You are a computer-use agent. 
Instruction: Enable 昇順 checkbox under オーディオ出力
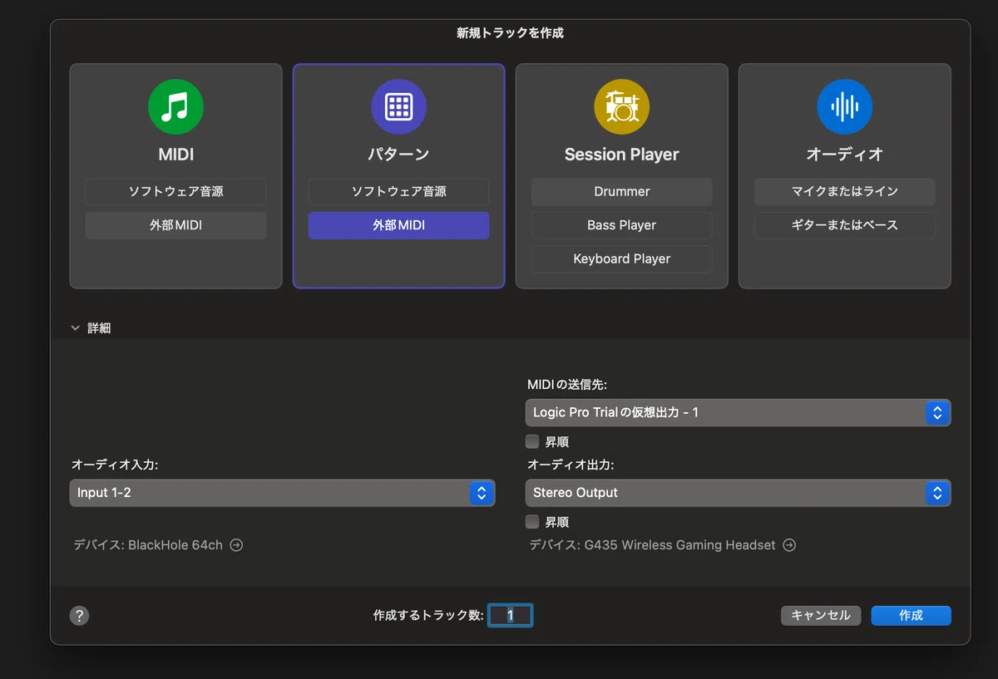[532, 522]
